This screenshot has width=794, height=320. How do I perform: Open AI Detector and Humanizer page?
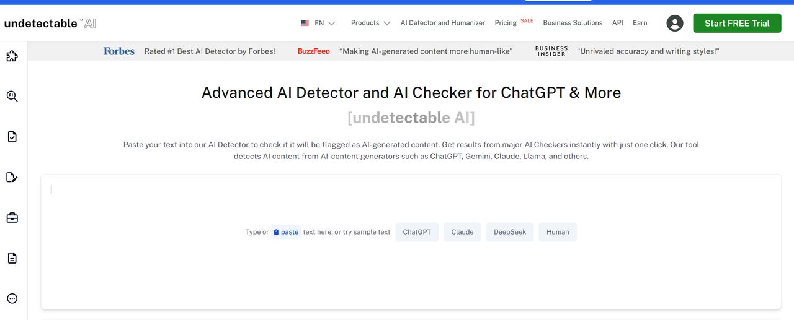443,23
